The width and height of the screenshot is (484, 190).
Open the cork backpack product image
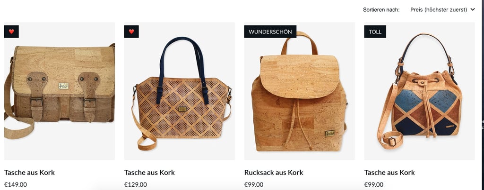(x=299, y=91)
